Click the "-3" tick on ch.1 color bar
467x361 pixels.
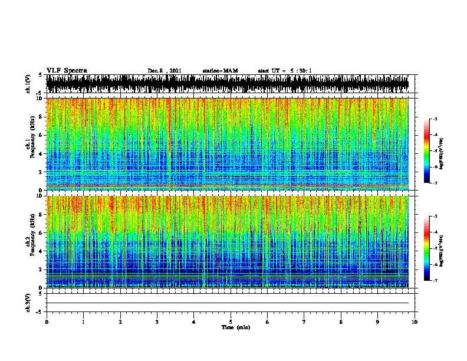[x=435, y=119]
